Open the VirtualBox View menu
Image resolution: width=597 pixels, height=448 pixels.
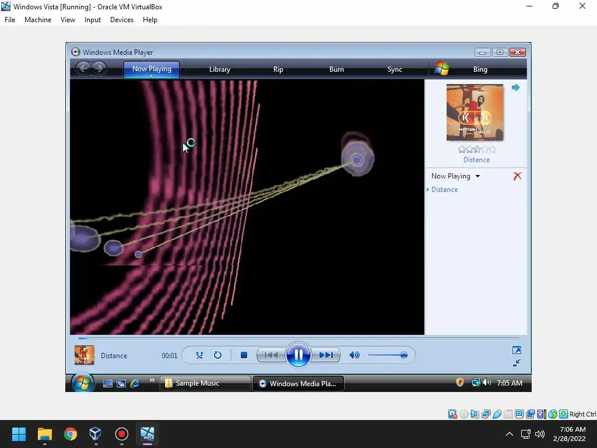[x=68, y=20]
